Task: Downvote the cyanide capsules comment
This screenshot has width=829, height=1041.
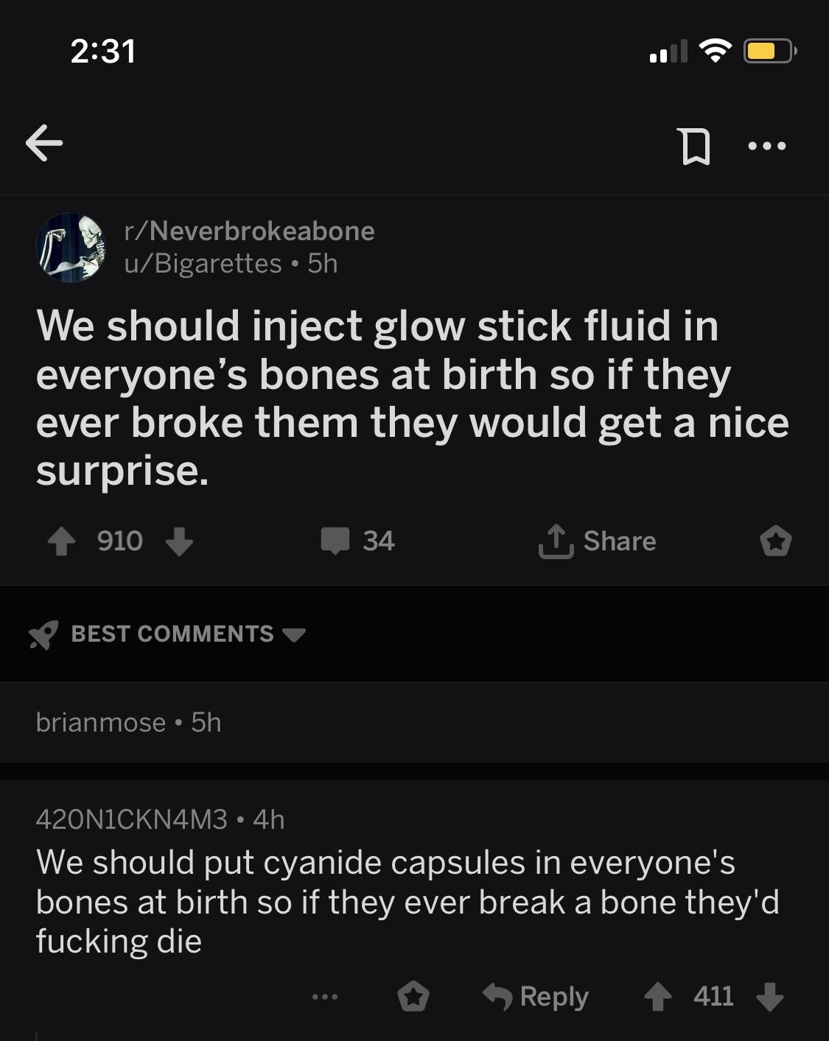Action: [x=770, y=997]
